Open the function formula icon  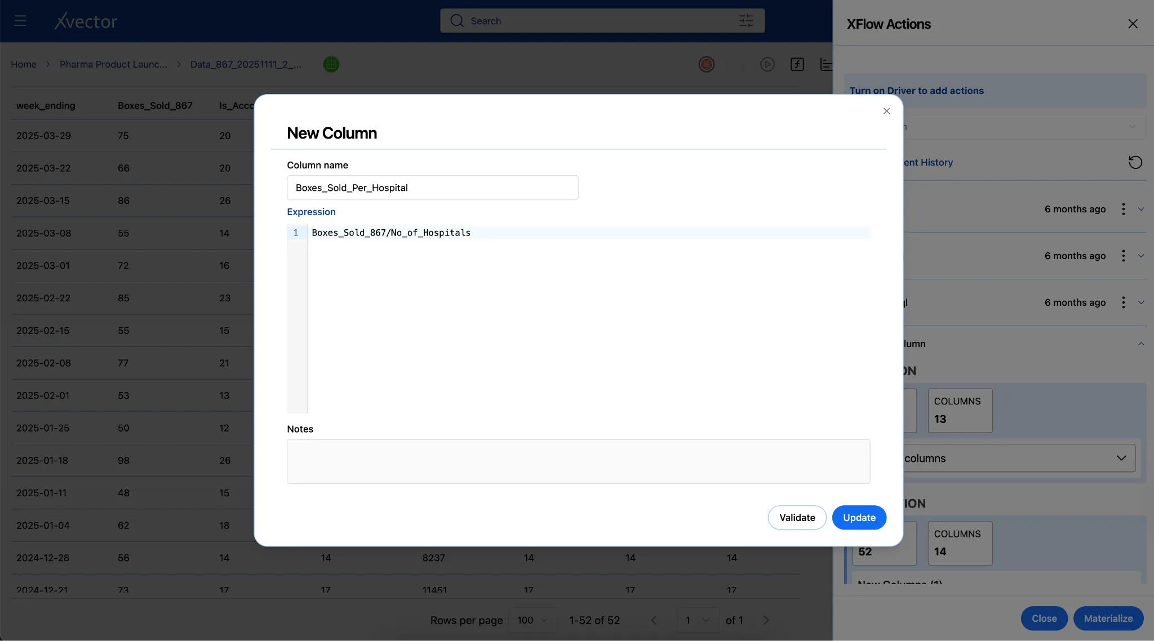(797, 64)
